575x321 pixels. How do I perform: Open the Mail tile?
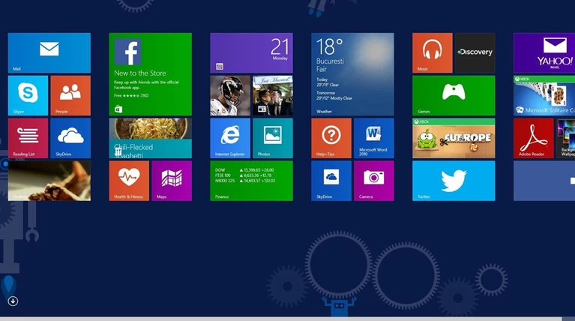49,52
